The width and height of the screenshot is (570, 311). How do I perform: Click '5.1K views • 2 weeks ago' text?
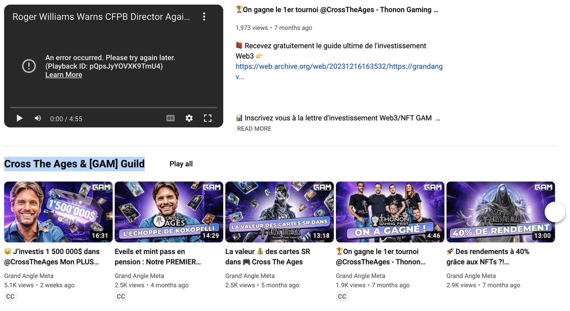coord(39,285)
